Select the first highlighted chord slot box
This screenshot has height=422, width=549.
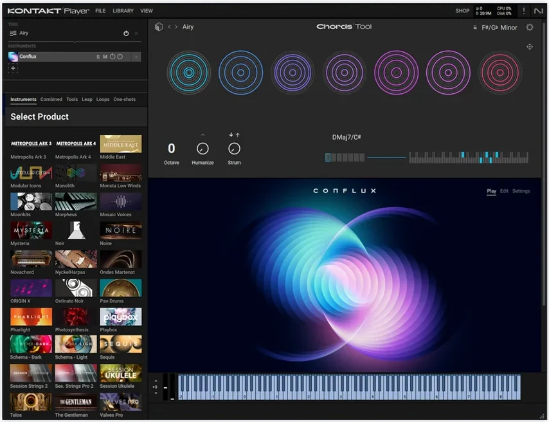click(328, 158)
